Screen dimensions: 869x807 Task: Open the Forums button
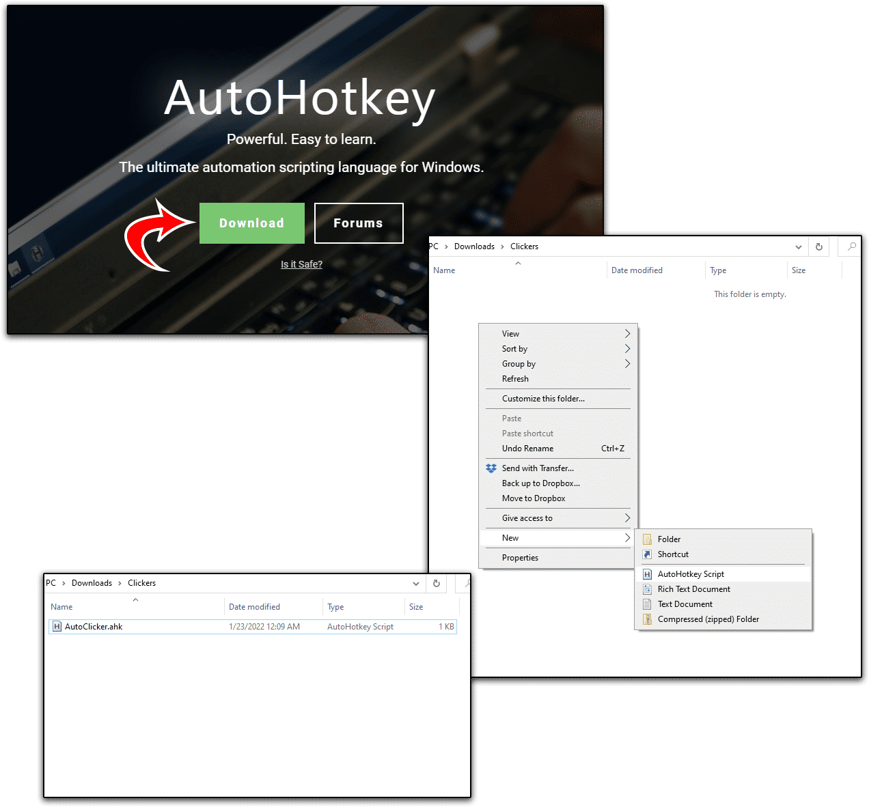(x=359, y=223)
